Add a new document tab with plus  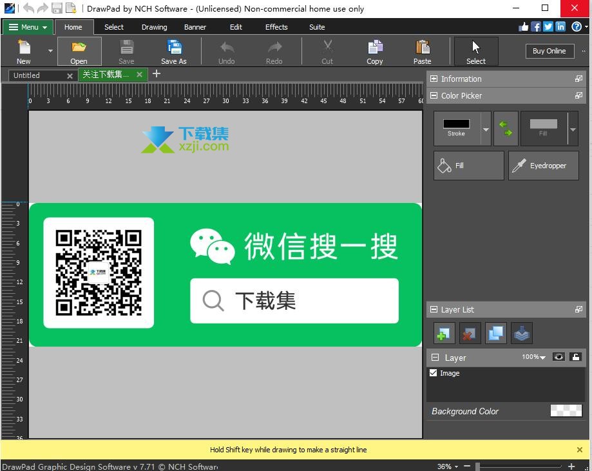click(157, 73)
